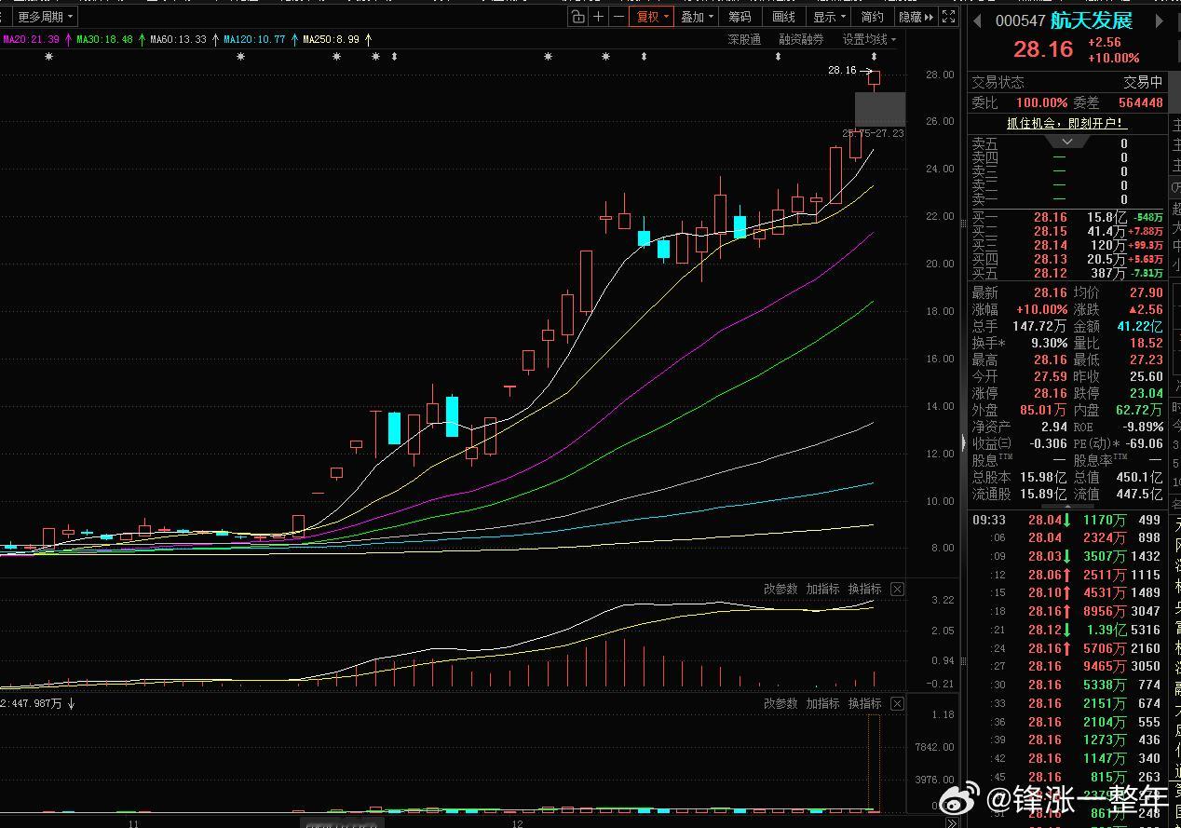
Task: Open the 叠加 overlay dropdown
Action: (697, 17)
